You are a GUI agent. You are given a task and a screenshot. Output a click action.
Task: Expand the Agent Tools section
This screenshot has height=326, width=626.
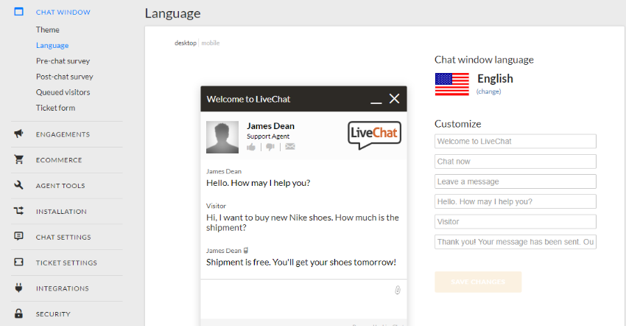tap(60, 186)
